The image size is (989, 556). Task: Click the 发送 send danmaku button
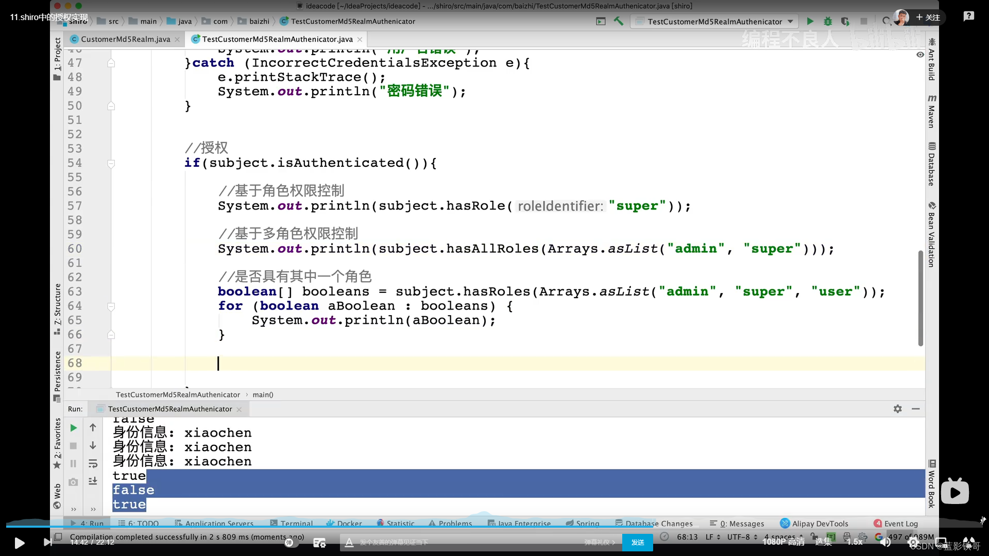click(x=638, y=542)
